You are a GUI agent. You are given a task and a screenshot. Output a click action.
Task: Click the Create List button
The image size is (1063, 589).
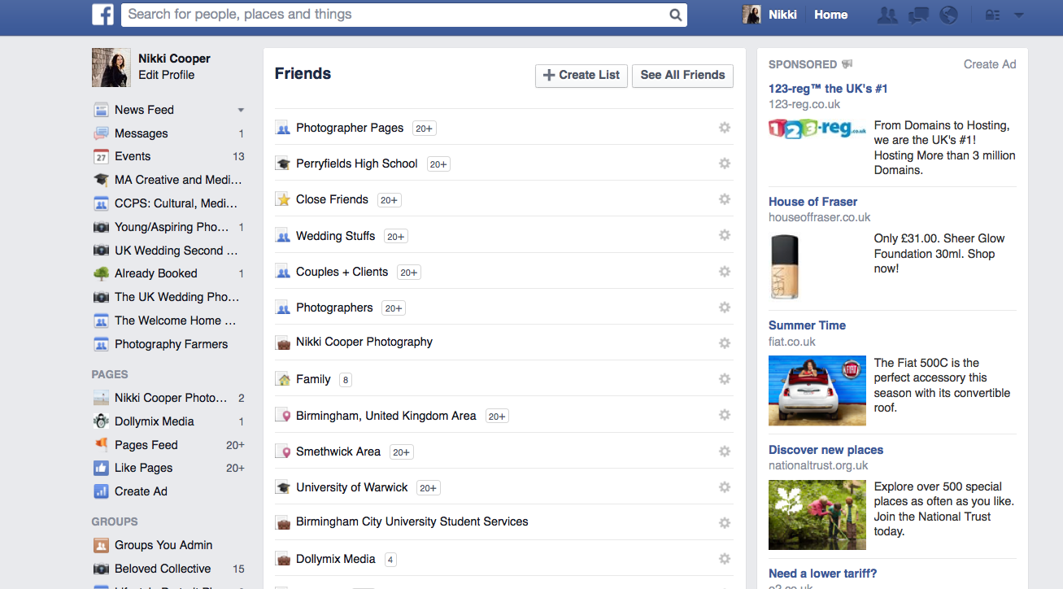582,75
